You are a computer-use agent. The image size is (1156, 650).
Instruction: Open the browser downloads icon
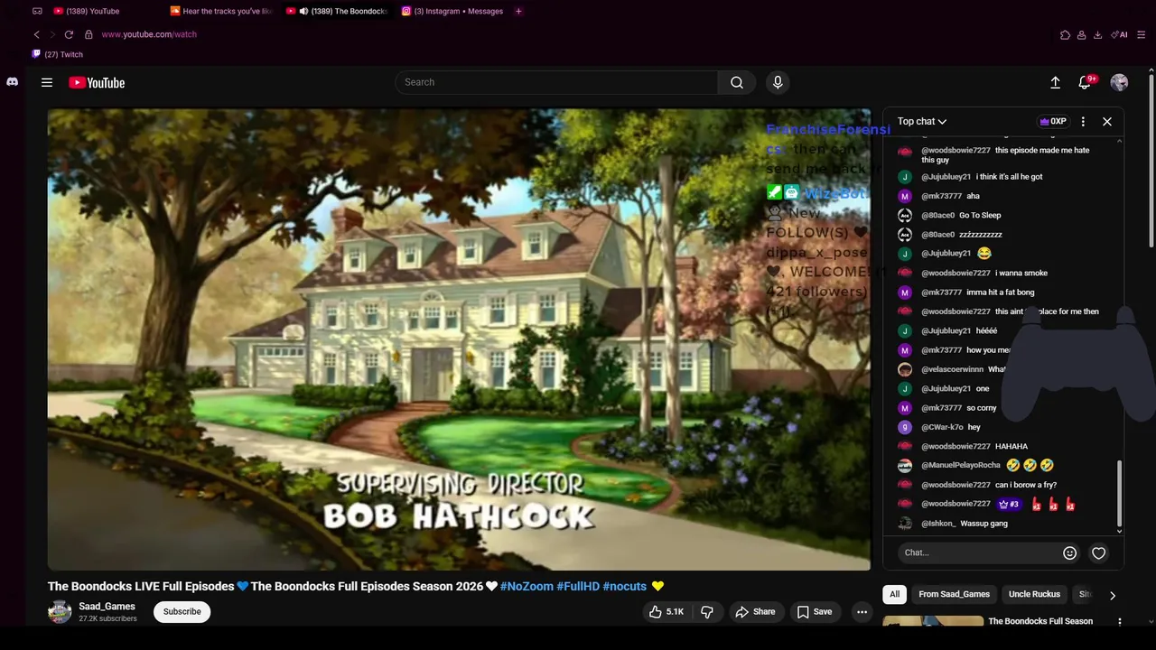click(1097, 34)
